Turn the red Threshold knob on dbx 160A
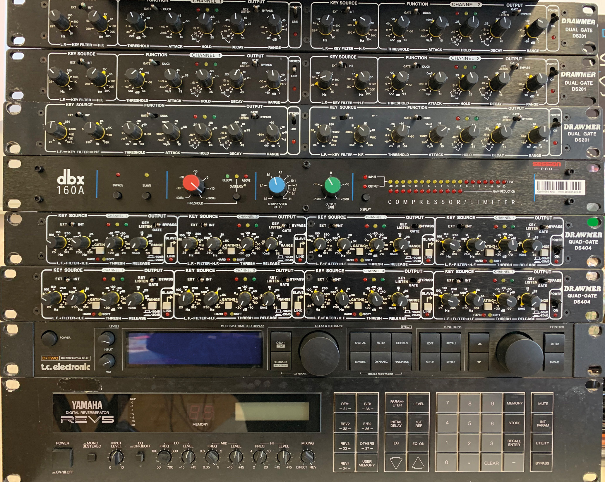This screenshot has width=605, height=482. (x=193, y=184)
